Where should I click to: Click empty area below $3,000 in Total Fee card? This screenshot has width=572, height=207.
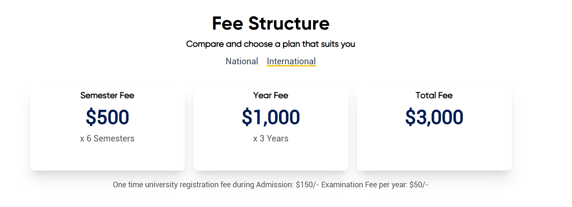click(434, 148)
